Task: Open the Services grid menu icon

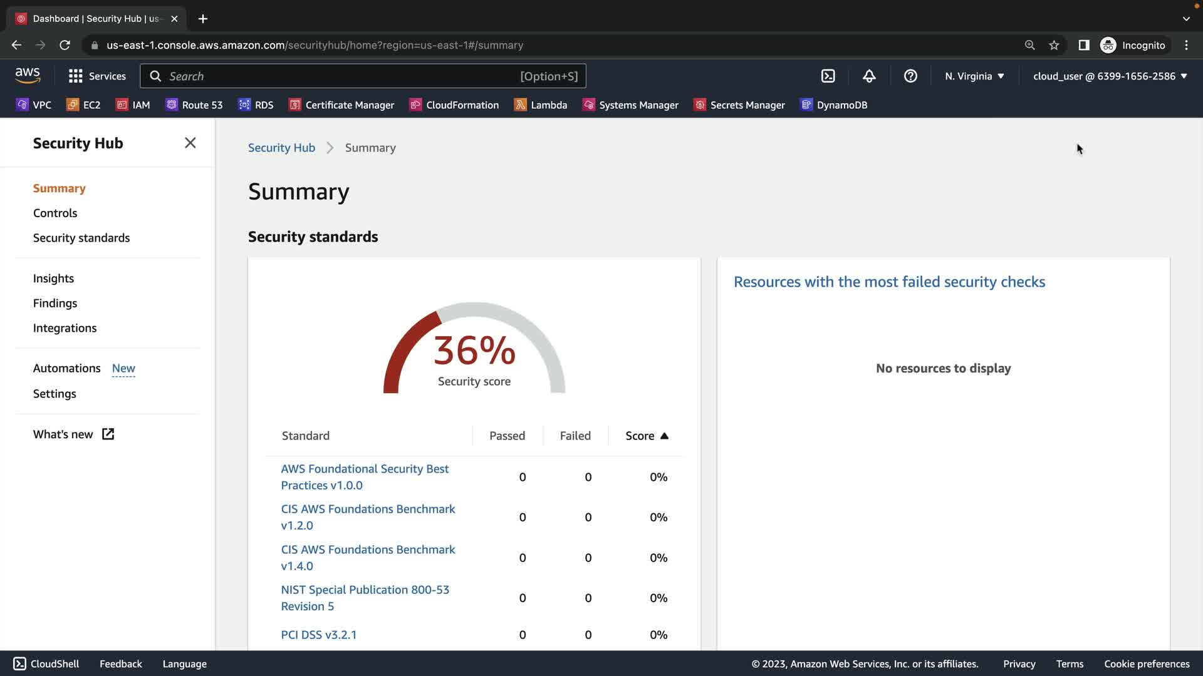Action: point(76,76)
